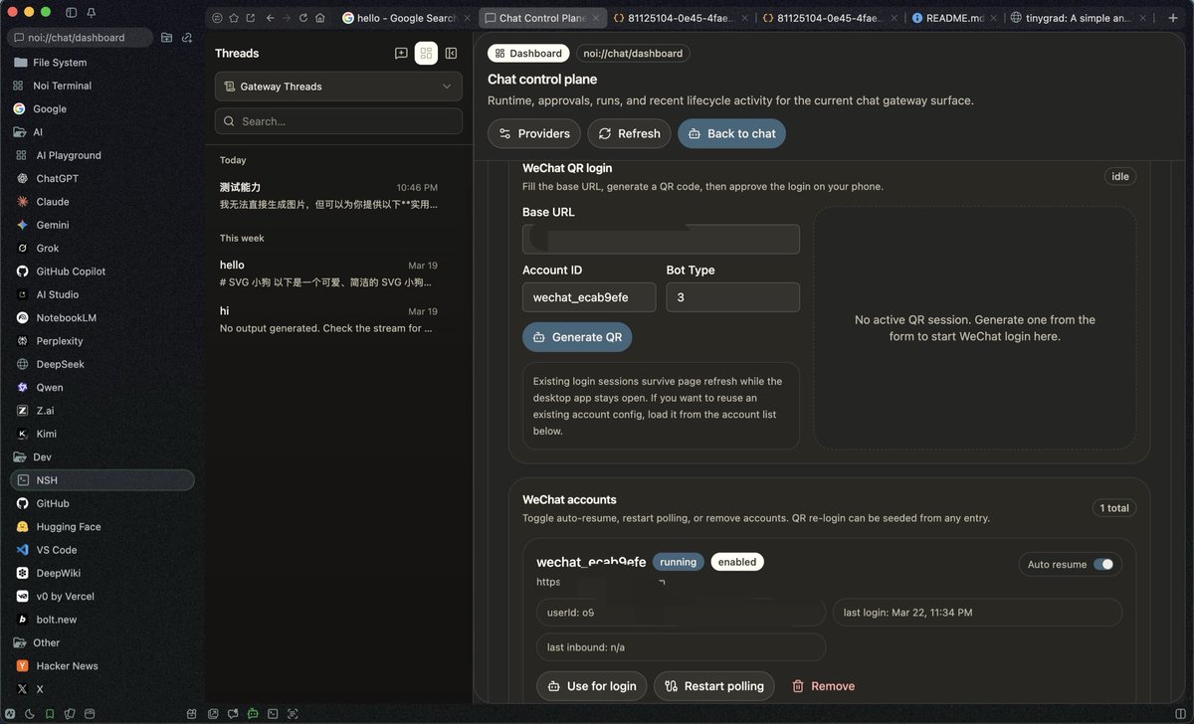Click the Bot Type field

pos(733,297)
